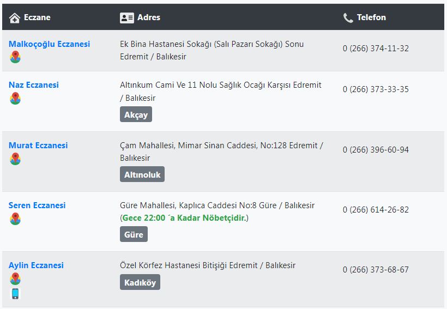
Task: Click the Güre region badge
Action: tap(134, 234)
